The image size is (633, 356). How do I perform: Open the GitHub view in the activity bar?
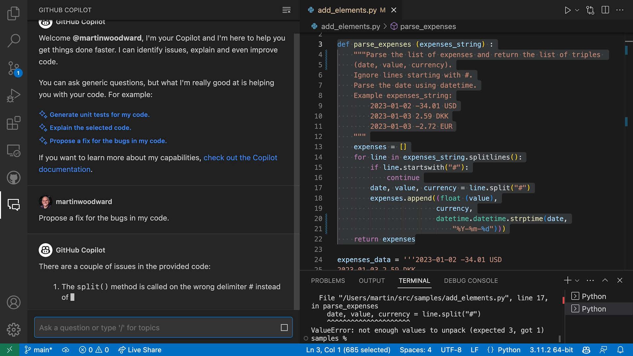click(14, 177)
